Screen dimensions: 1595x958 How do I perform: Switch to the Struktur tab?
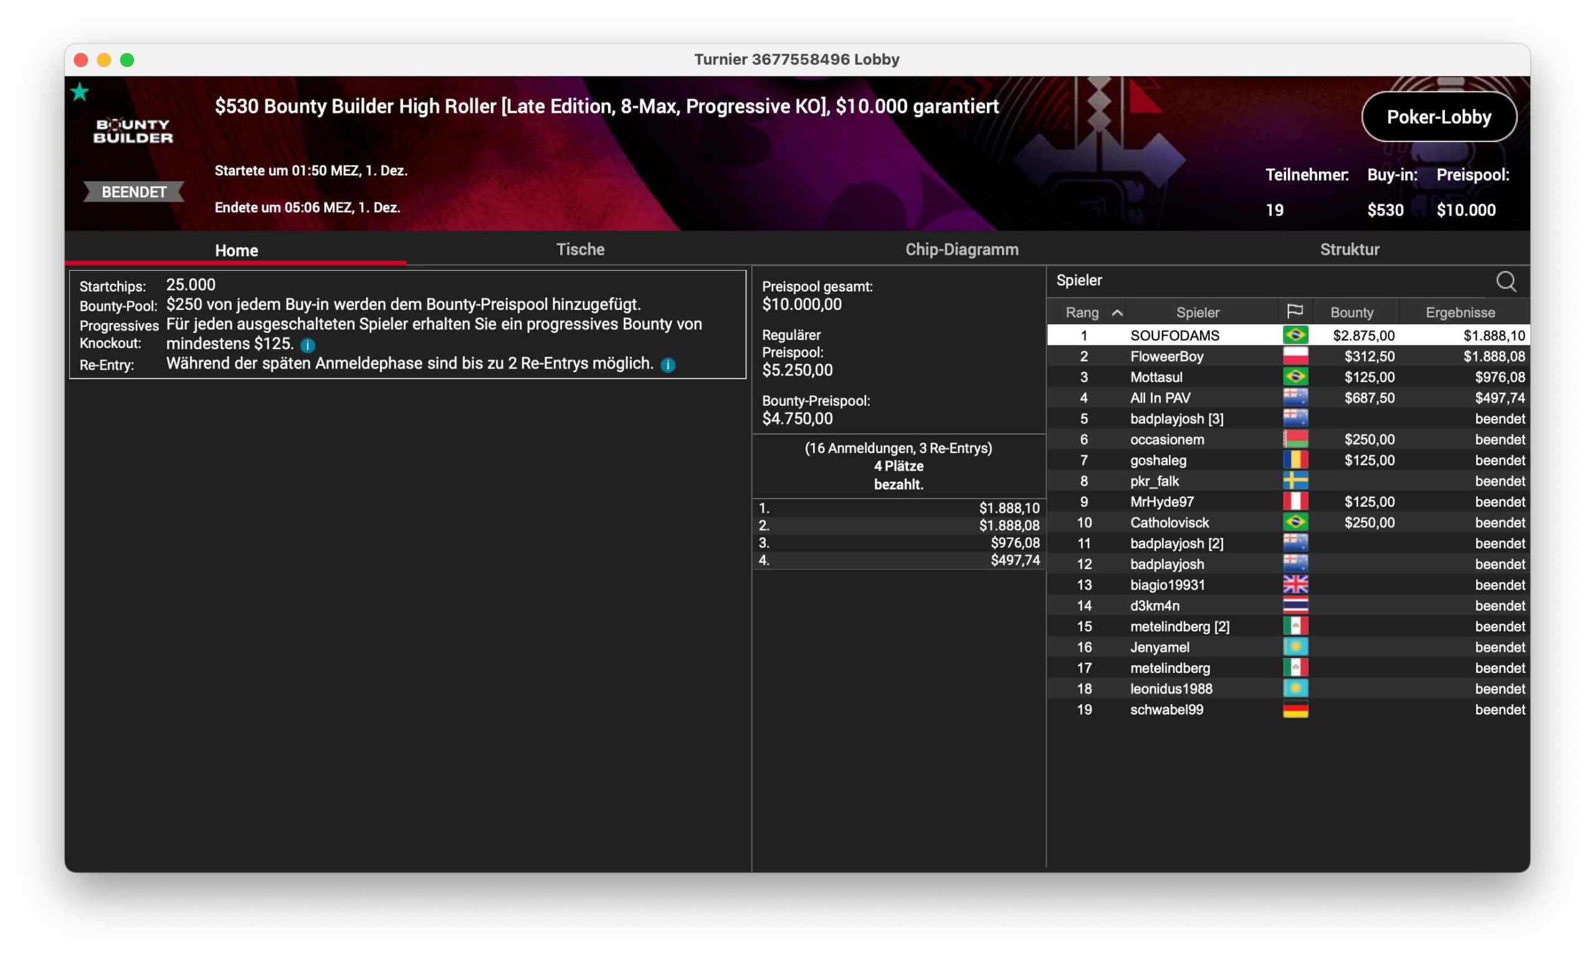(x=1349, y=249)
